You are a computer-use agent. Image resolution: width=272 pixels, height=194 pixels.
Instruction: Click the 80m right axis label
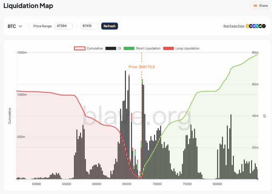pos(255,52)
